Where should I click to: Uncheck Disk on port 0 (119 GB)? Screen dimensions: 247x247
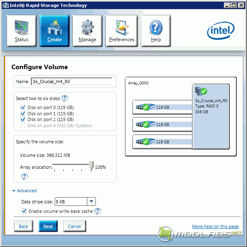point(23,107)
